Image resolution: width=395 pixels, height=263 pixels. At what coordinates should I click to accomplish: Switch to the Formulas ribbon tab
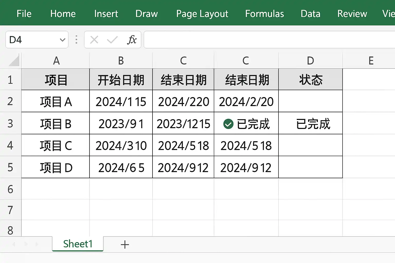pyautogui.click(x=265, y=14)
